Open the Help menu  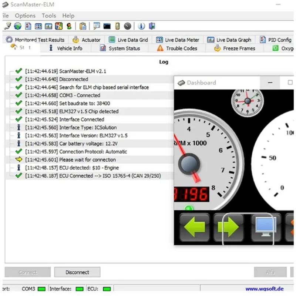[68, 16]
